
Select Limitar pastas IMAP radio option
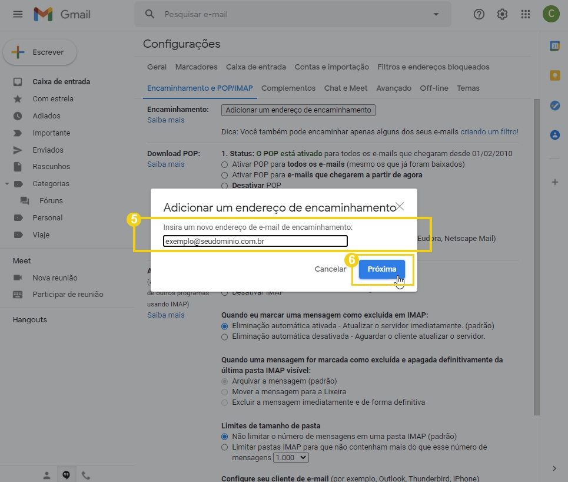click(x=224, y=447)
